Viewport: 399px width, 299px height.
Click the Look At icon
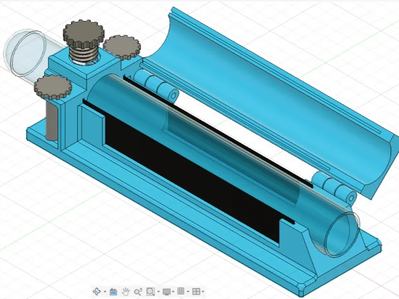tap(113, 292)
